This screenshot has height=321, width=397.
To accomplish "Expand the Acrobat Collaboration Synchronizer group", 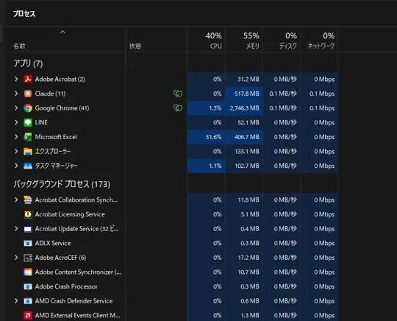I will (16, 200).
